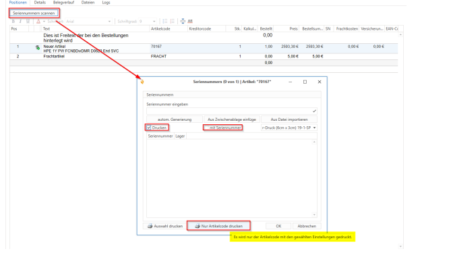Click the bold formatting icon

pyautogui.click(x=13, y=21)
